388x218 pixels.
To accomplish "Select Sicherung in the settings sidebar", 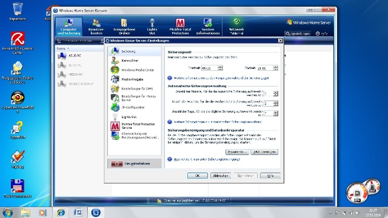I will 135,51.
